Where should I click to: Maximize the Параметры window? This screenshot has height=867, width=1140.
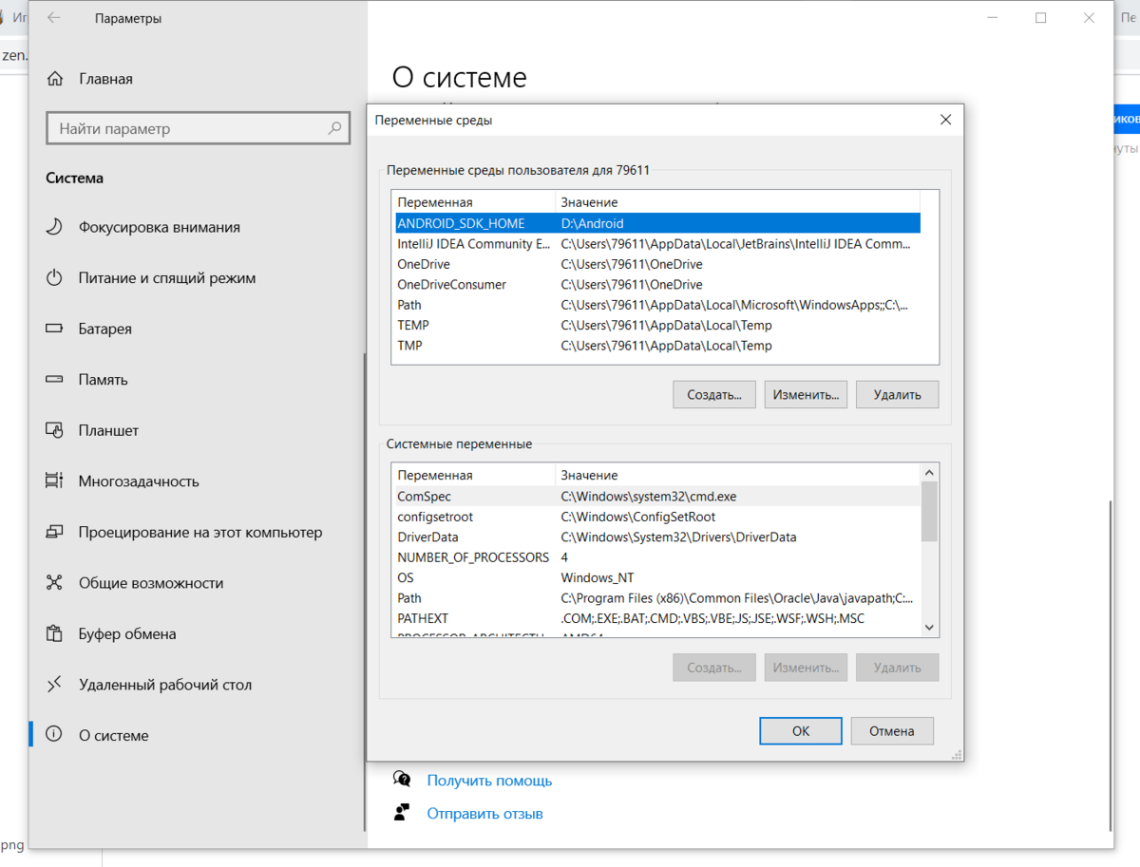(x=1041, y=18)
